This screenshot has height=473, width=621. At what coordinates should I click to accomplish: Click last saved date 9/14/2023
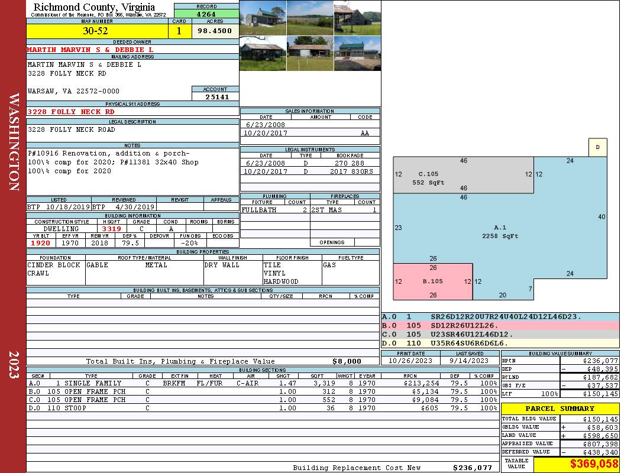coord(468,361)
